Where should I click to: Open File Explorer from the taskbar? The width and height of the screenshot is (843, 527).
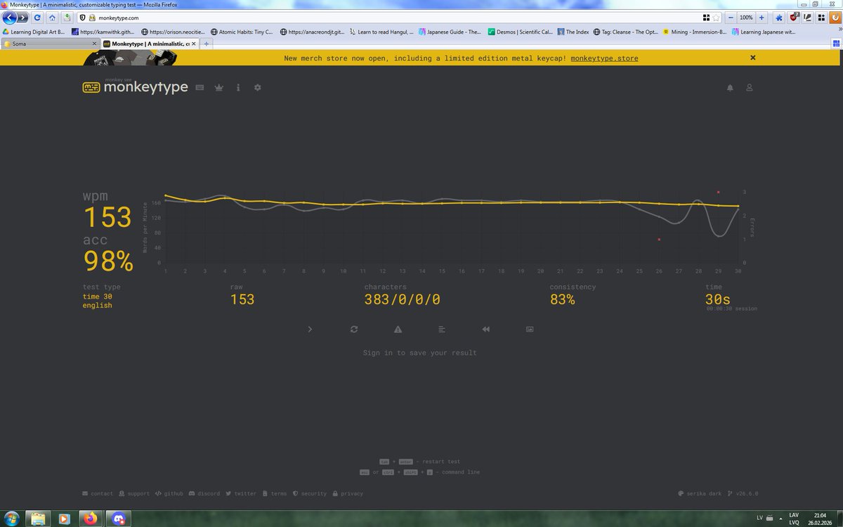[38, 519]
